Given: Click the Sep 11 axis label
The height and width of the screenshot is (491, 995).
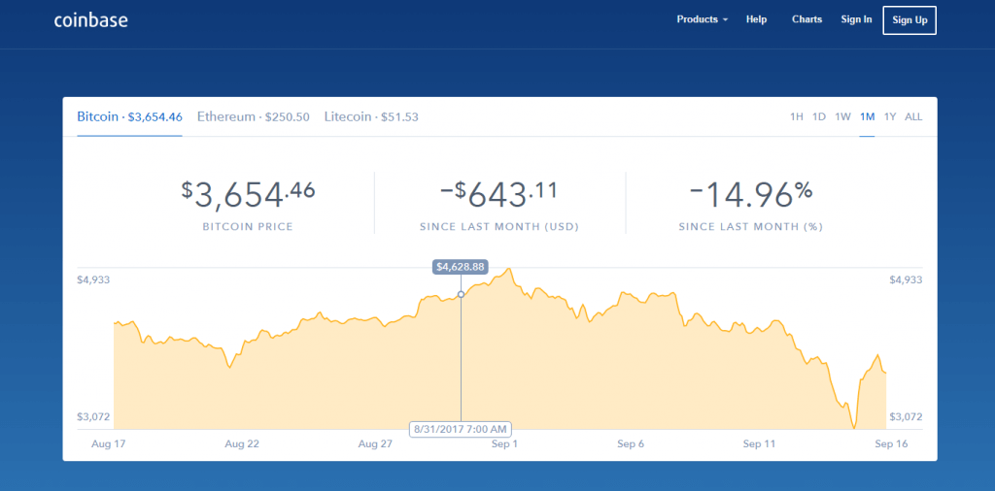Looking at the screenshot, I should click(760, 444).
